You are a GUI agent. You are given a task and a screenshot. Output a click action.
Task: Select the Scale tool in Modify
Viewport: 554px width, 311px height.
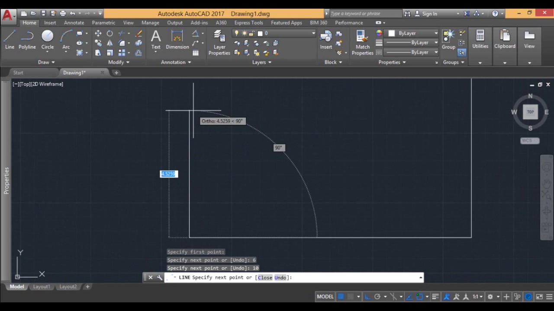pyautogui.click(x=110, y=52)
